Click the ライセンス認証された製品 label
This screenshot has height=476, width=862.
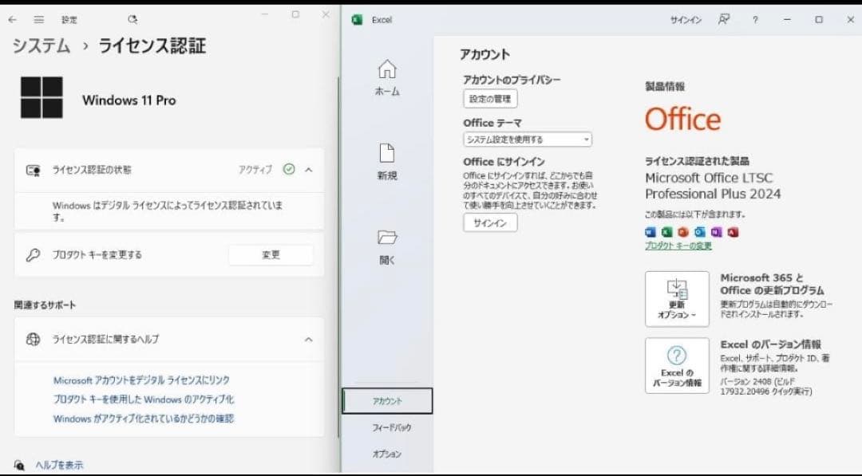[x=697, y=161]
